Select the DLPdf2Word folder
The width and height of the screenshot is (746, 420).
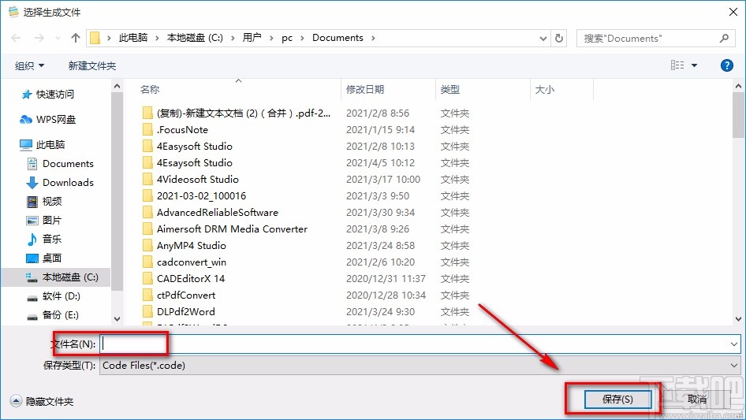click(185, 312)
